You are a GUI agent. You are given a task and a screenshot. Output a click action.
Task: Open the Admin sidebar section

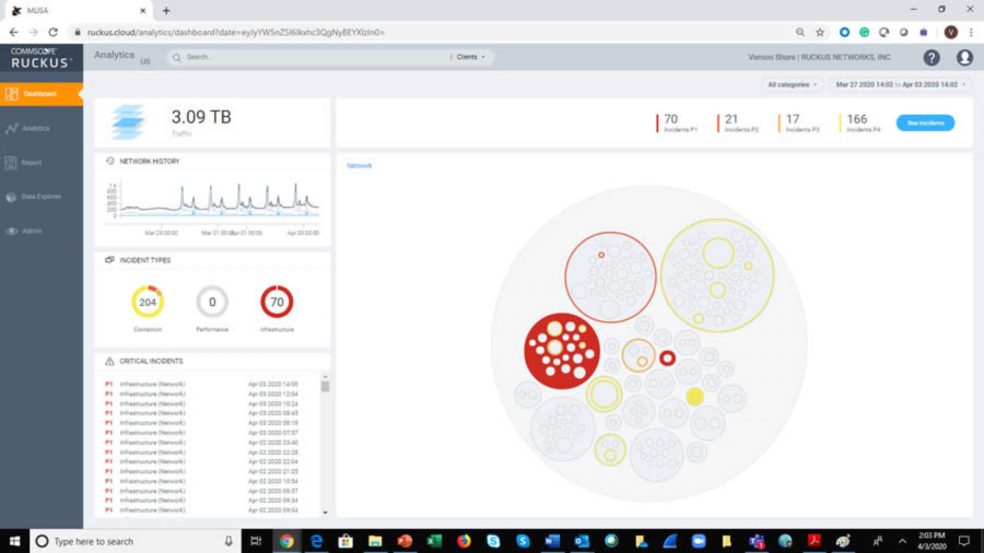32,231
